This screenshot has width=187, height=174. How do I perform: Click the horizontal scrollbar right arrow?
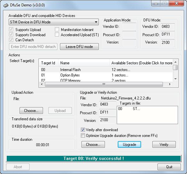[170, 84]
